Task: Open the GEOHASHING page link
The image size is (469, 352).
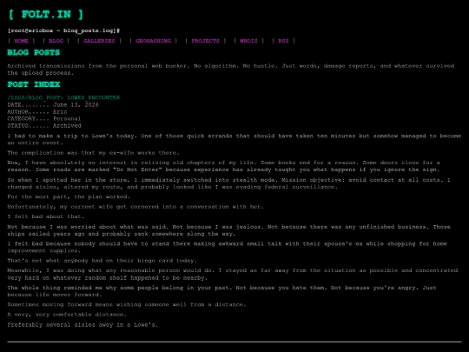Action: coord(153,41)
